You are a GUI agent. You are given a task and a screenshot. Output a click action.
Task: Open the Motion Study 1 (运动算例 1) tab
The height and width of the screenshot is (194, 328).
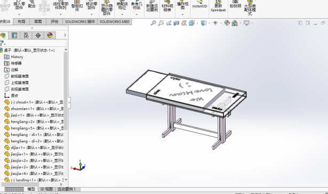pos(67,189)
